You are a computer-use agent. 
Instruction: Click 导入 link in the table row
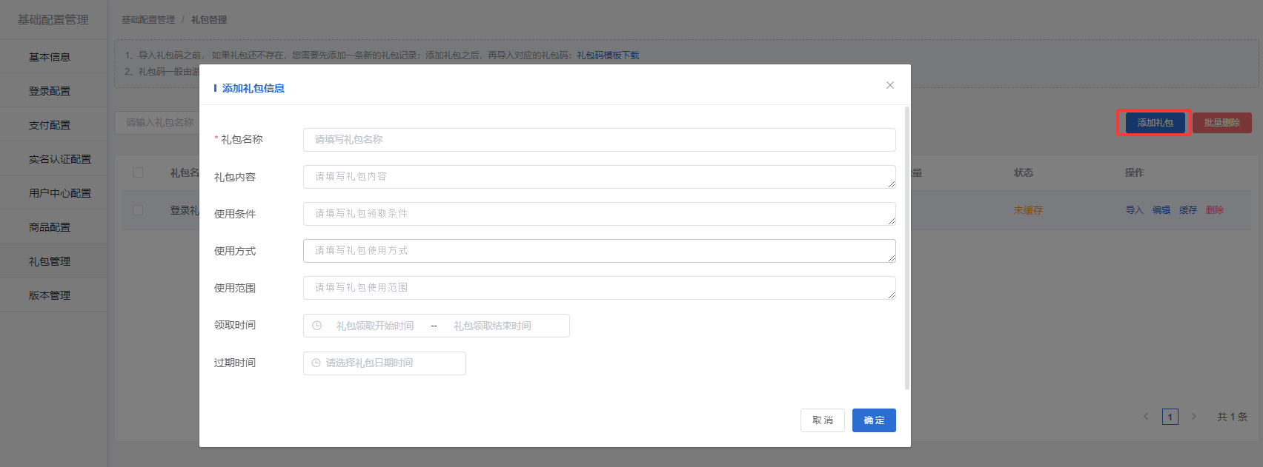coord(1134,210)
